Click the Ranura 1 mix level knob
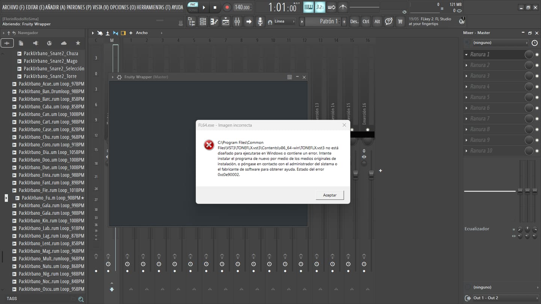This screenshot has width=541, height=304. [529, 55]
